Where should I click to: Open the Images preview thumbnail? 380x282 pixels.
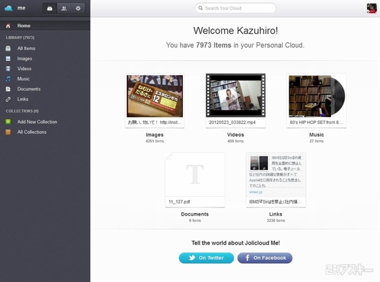pos(155,96)
